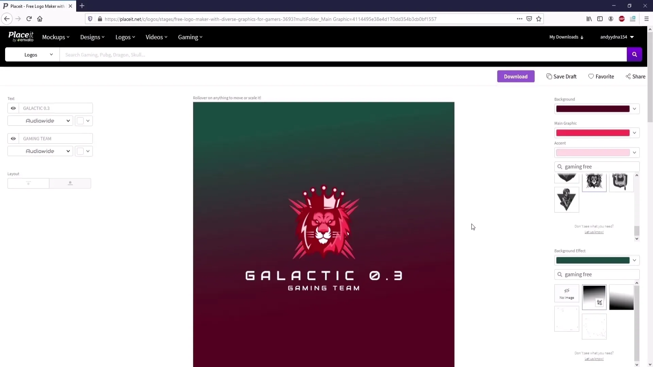
Task: Click the Background color red swatch
Action: pos(593,108)
